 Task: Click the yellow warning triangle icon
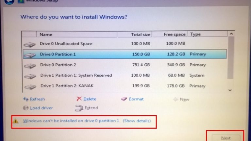coord(16,121)
